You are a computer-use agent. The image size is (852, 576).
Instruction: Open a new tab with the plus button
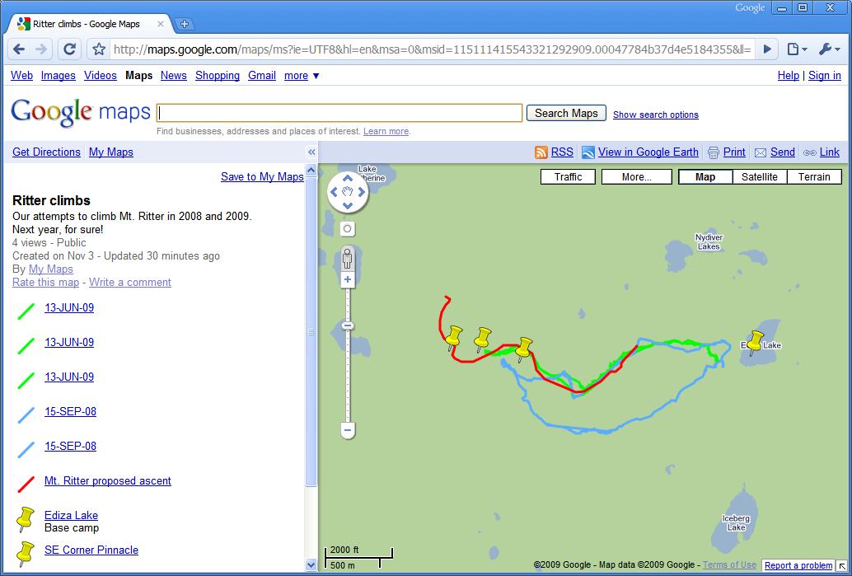185,24
